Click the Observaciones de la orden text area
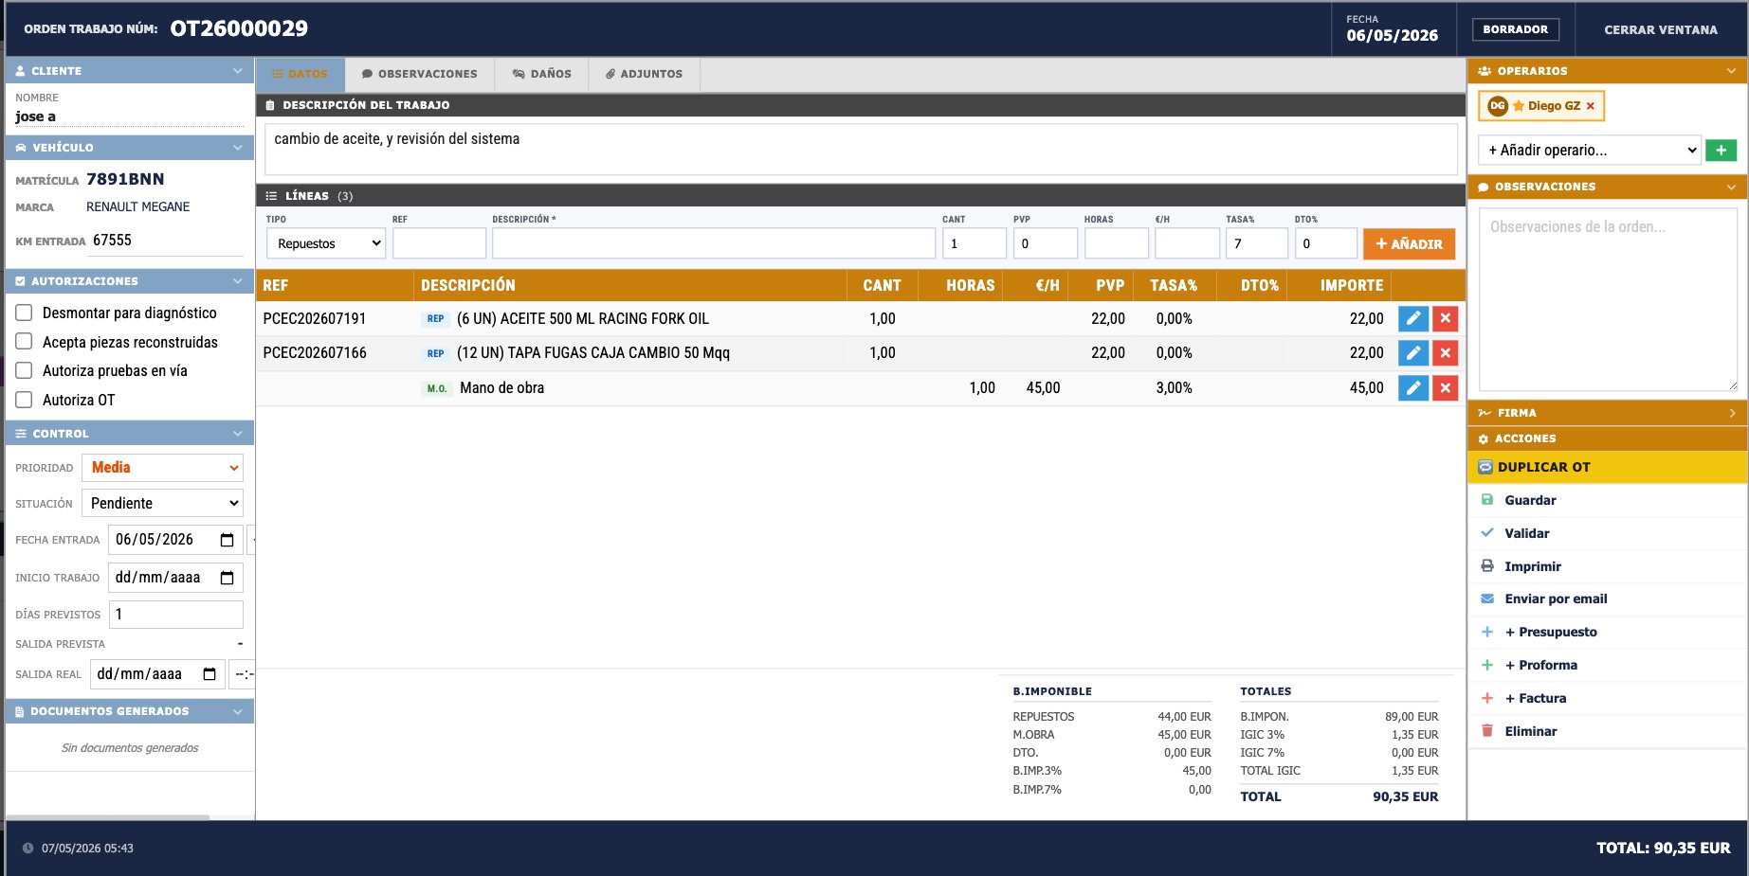This screenshot has height=876, width=1749. point(1608,299)
